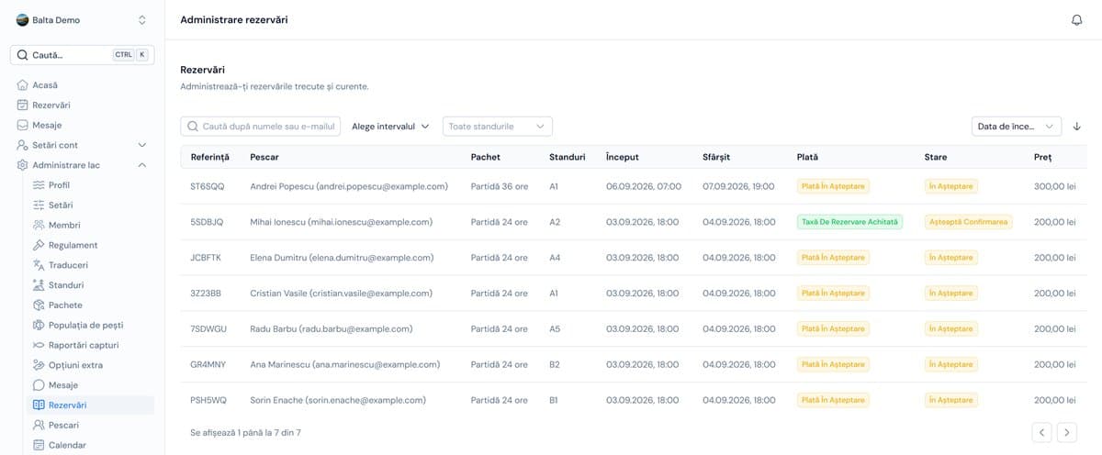The image size is (1102, 455).
Task: Click the Rezervări calendar icon in top sidebar
Action: [23, 105]
